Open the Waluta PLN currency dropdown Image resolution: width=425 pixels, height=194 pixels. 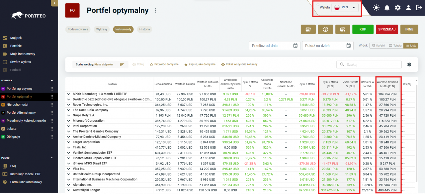(x=345, y=7)
